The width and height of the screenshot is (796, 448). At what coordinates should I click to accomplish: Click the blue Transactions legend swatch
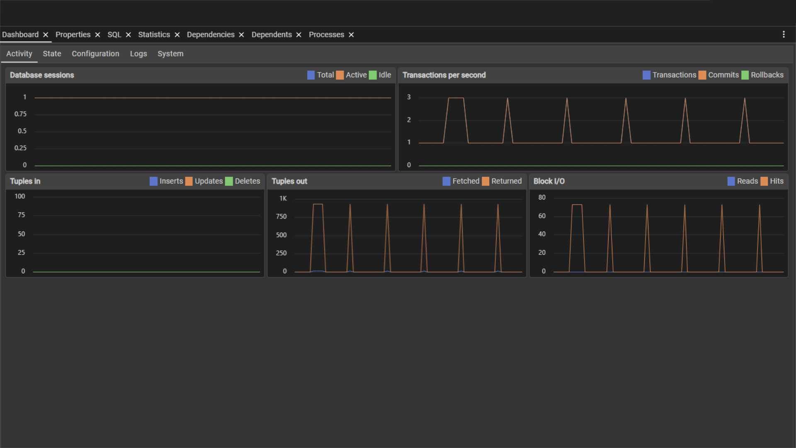[646, 75]
